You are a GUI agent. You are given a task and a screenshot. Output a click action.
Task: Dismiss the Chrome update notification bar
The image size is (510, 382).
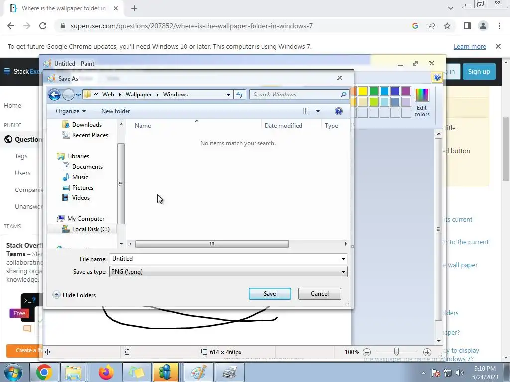click(498, 46)
